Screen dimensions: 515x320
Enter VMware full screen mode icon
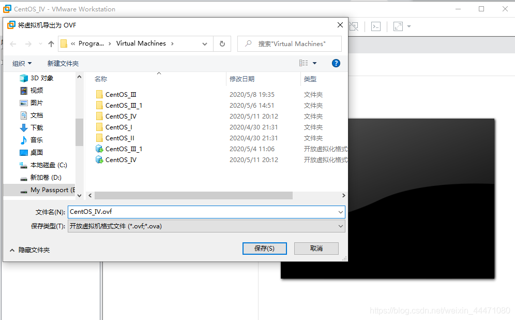398,26
